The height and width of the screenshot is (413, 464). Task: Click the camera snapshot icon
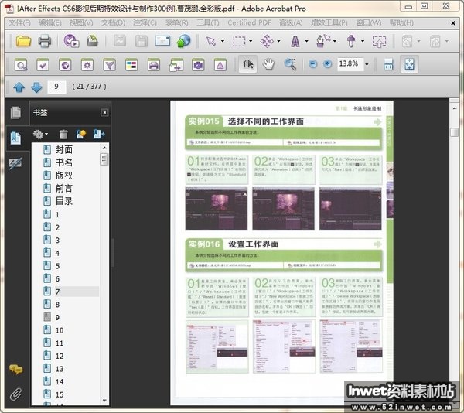click(x=198, y=64)
